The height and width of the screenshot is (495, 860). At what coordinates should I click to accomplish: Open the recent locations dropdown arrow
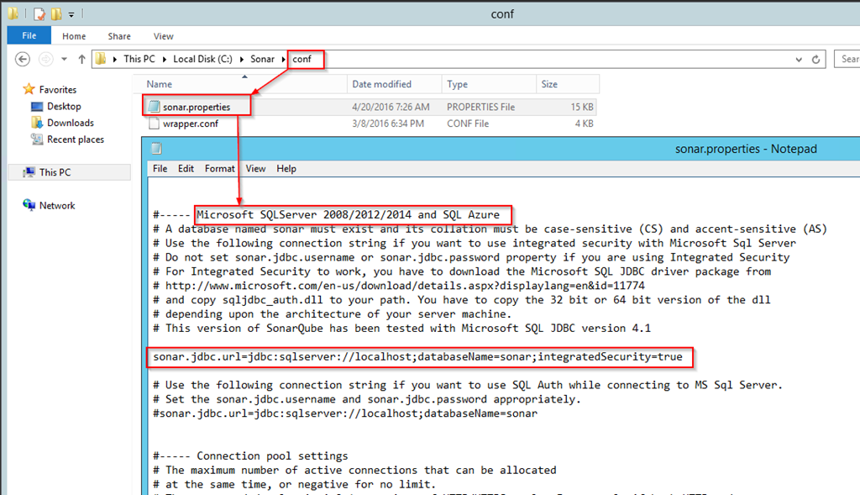tap(64, 59)
